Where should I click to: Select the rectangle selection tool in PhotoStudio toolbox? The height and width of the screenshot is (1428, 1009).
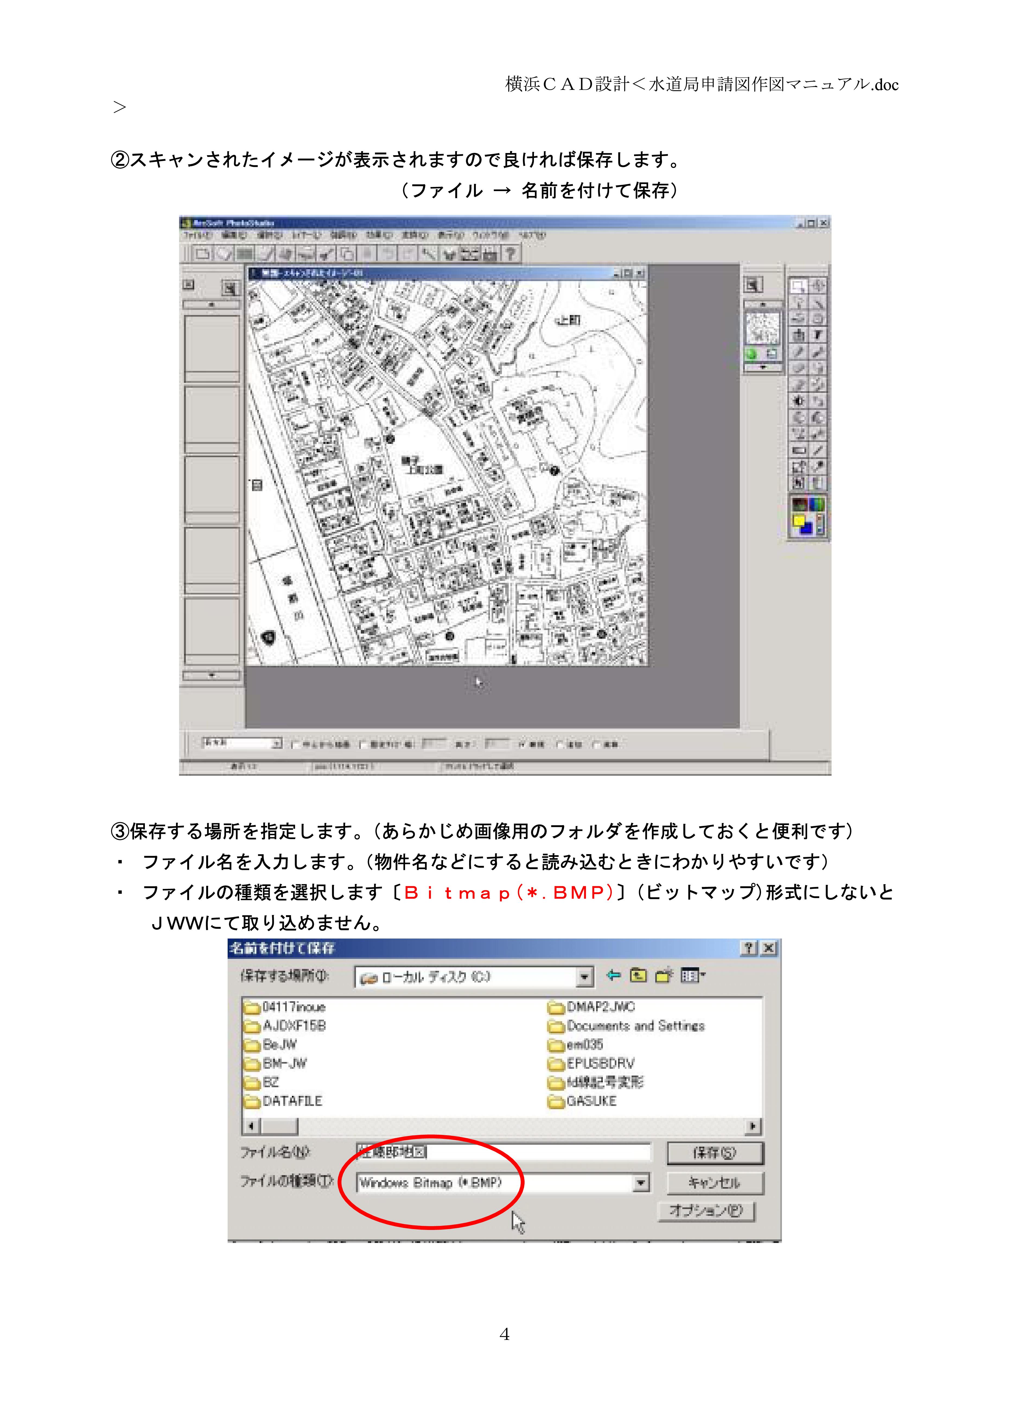click(x=798, y=286)
